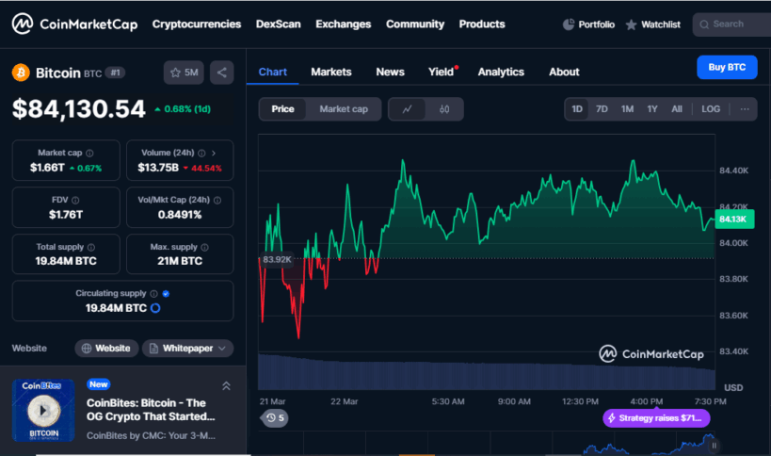771x456 pixels.
Task: Select the Chart tab
Action: (x=273, y=72)
